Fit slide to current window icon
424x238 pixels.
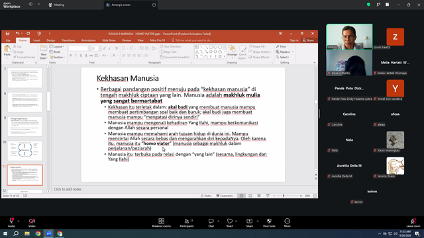(x=315, y=196)
